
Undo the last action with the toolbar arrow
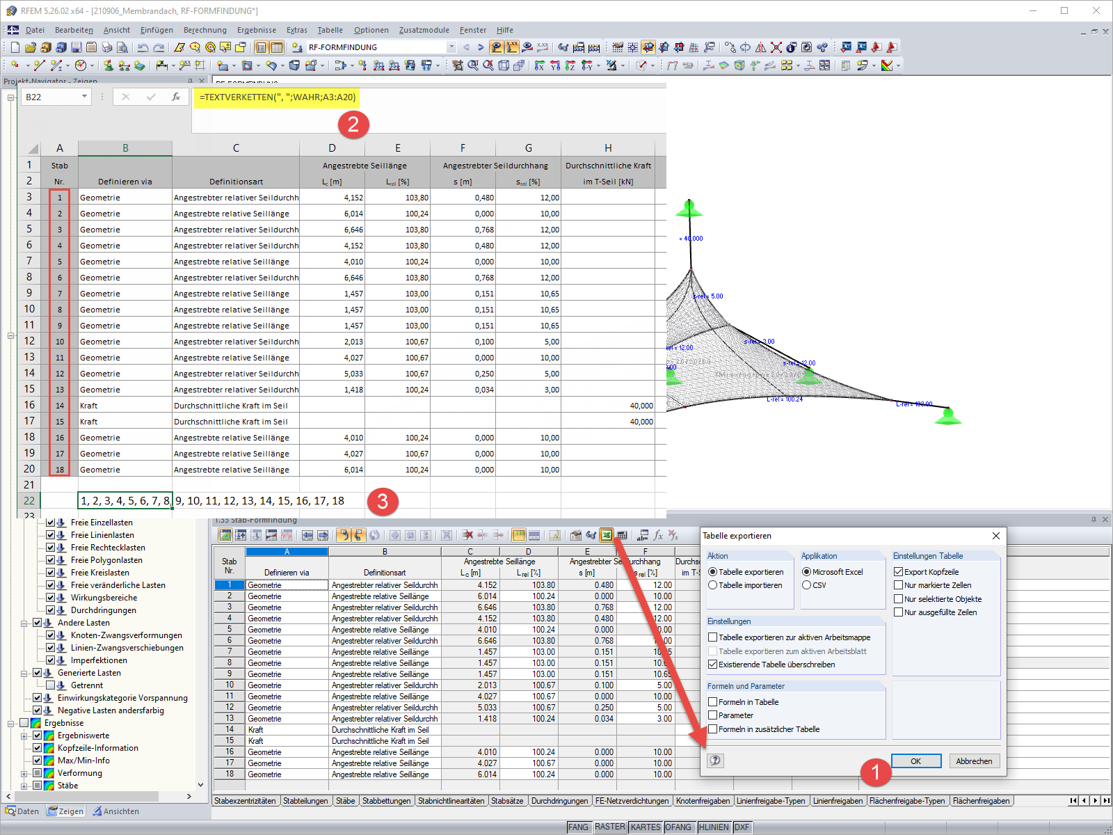pos(143,47)
